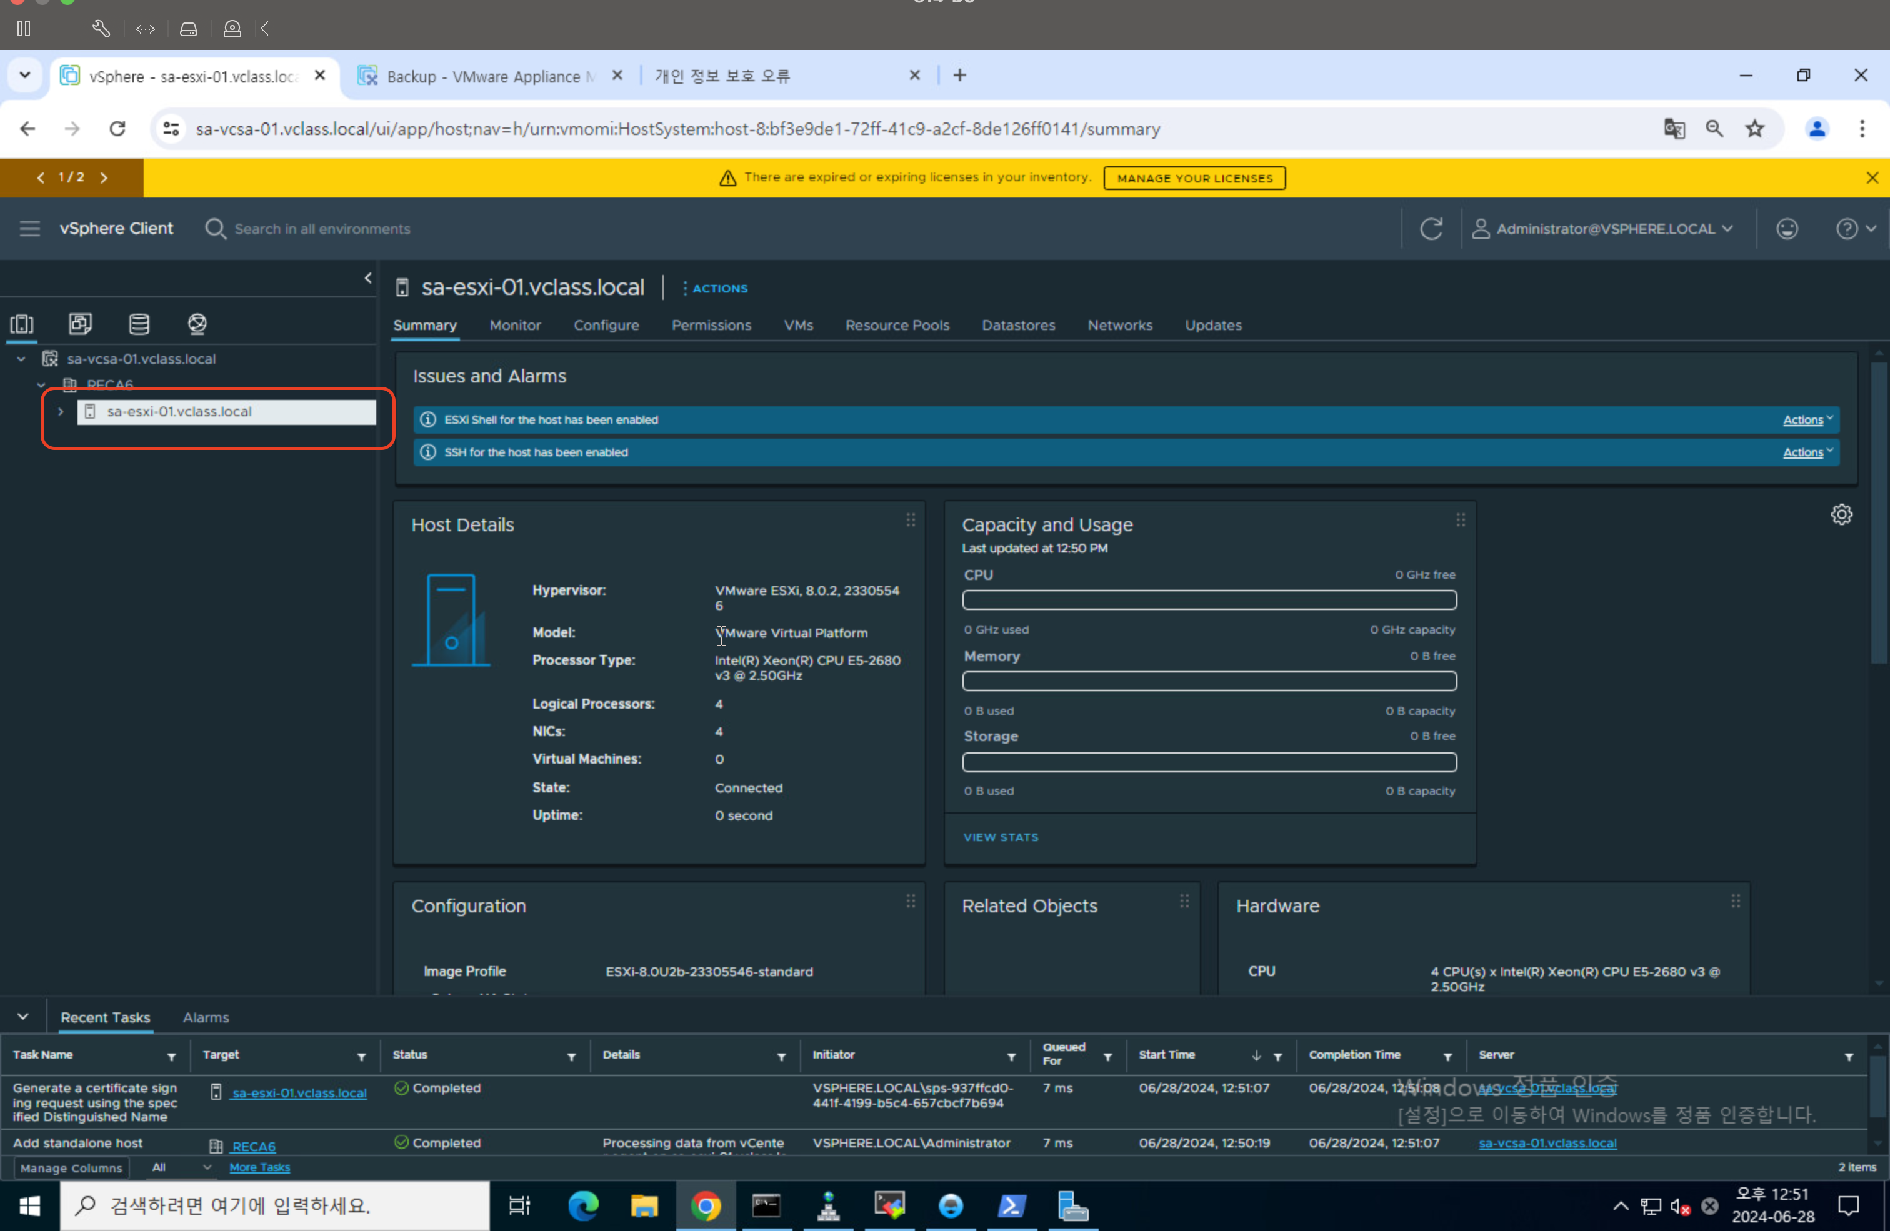Dismiss the yellow license warning banner
Image resolution: width=1890 pixels, height=1231 pixels.
click(1872, 178)
